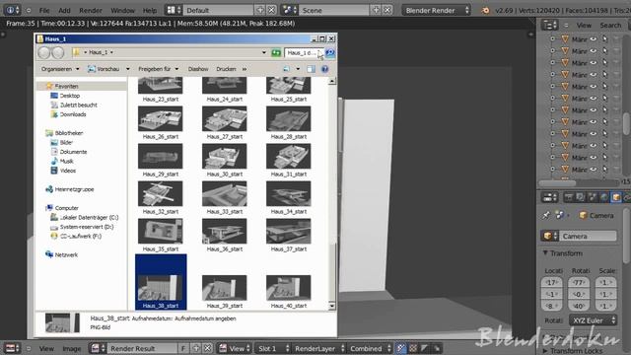The height and width of the screenshot is (355, 631).
Task: Add a new scene plus icon
Action: [376, 10]
